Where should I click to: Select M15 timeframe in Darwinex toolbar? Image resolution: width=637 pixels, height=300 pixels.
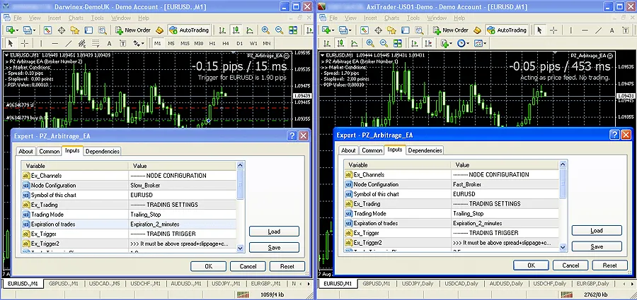[185, 43]
